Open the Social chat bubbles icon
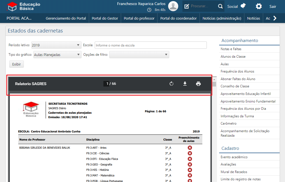The height and width of the screenshot is (182, 285). 243,6
